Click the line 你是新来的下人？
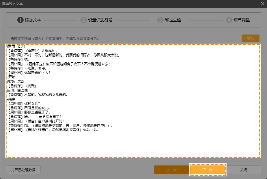Image resolution: width=267 pixels, height=179 pixels. 29,73
